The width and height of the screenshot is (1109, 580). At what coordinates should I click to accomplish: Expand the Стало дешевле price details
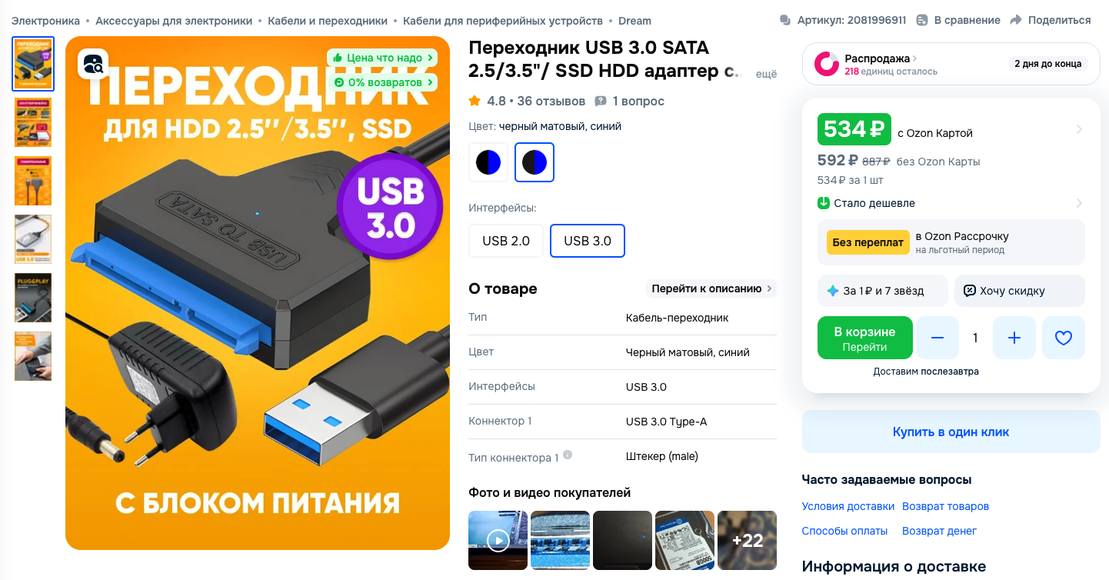[x=951, y=203]
